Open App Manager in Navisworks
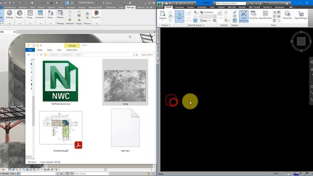Screen dimensions: 313x176 point(301,15)
